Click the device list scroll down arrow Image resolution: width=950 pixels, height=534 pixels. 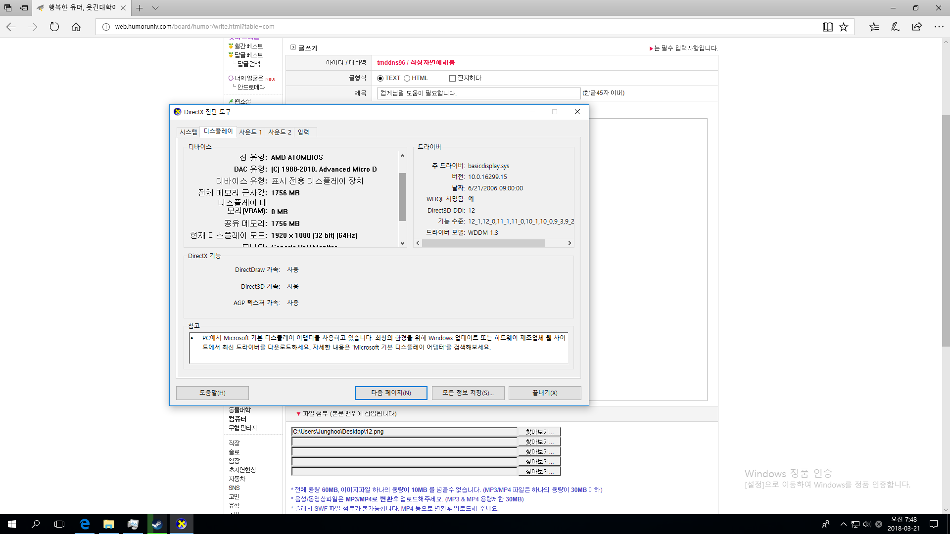pos(402,243)
